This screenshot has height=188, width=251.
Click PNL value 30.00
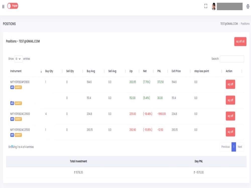(x=160, y=98)
